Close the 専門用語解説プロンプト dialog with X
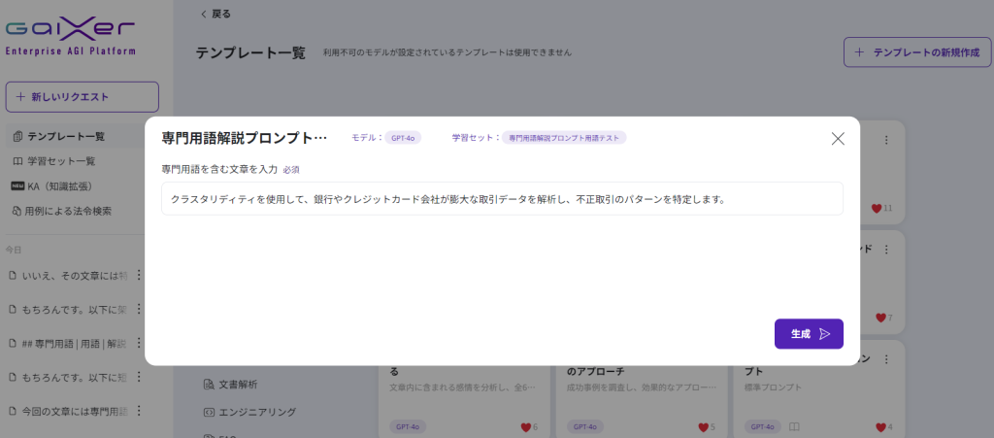 click(838, 139)
